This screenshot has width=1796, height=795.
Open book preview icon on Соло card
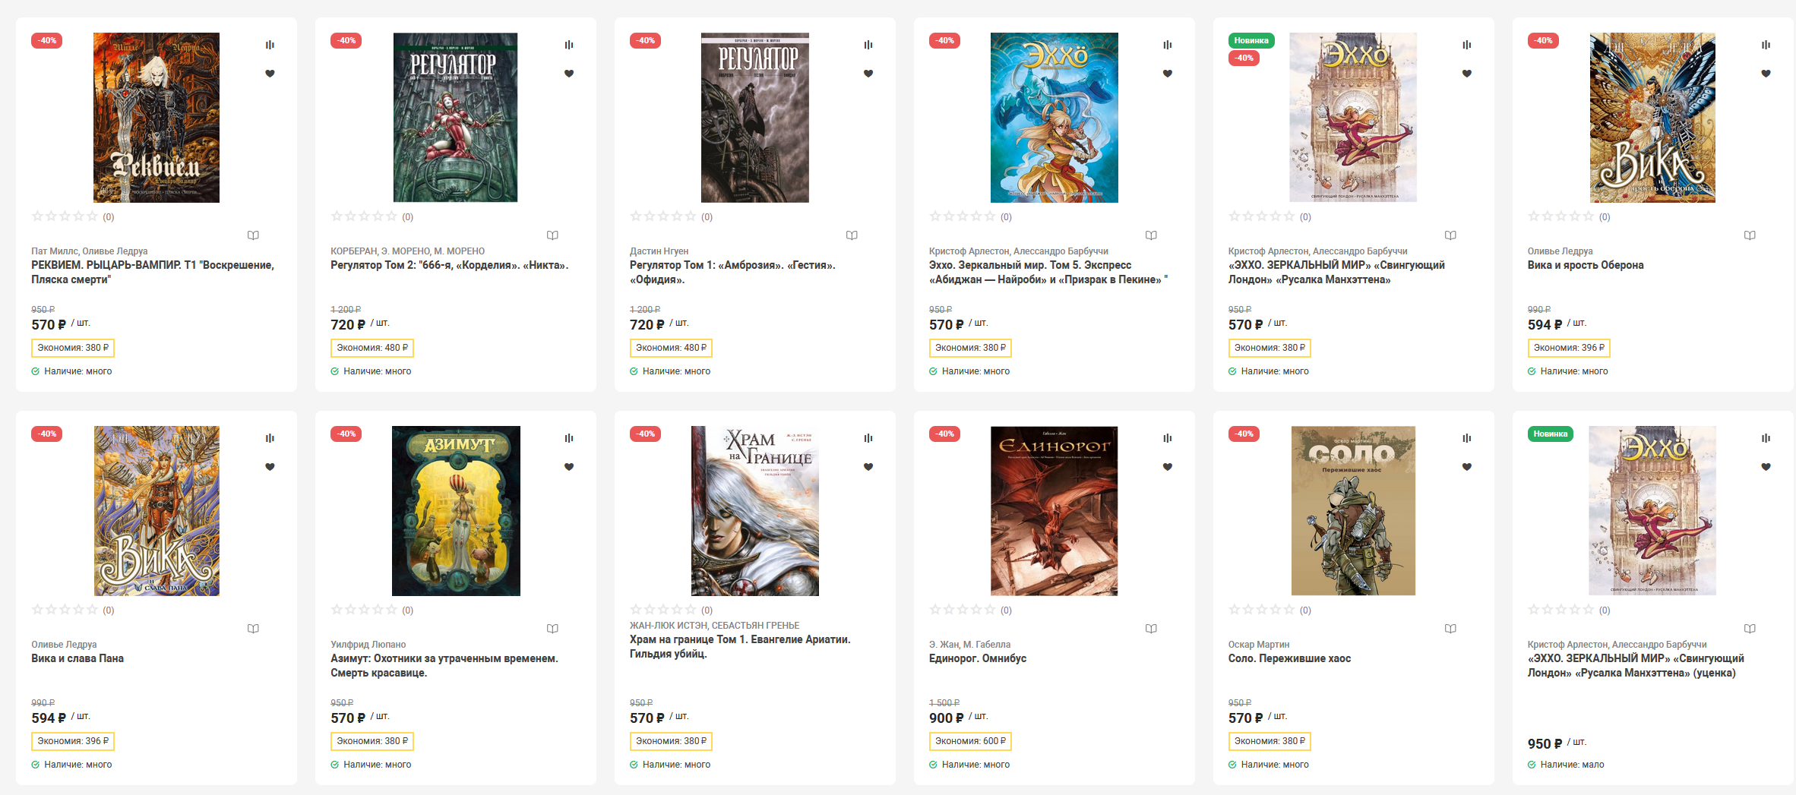coord(1450,629)
